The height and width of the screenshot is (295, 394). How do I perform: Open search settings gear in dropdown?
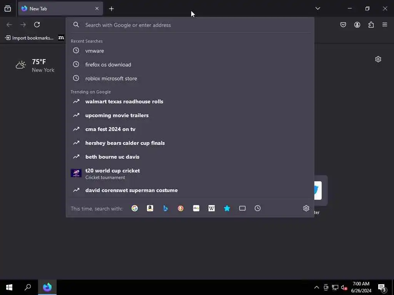(306, 208)
